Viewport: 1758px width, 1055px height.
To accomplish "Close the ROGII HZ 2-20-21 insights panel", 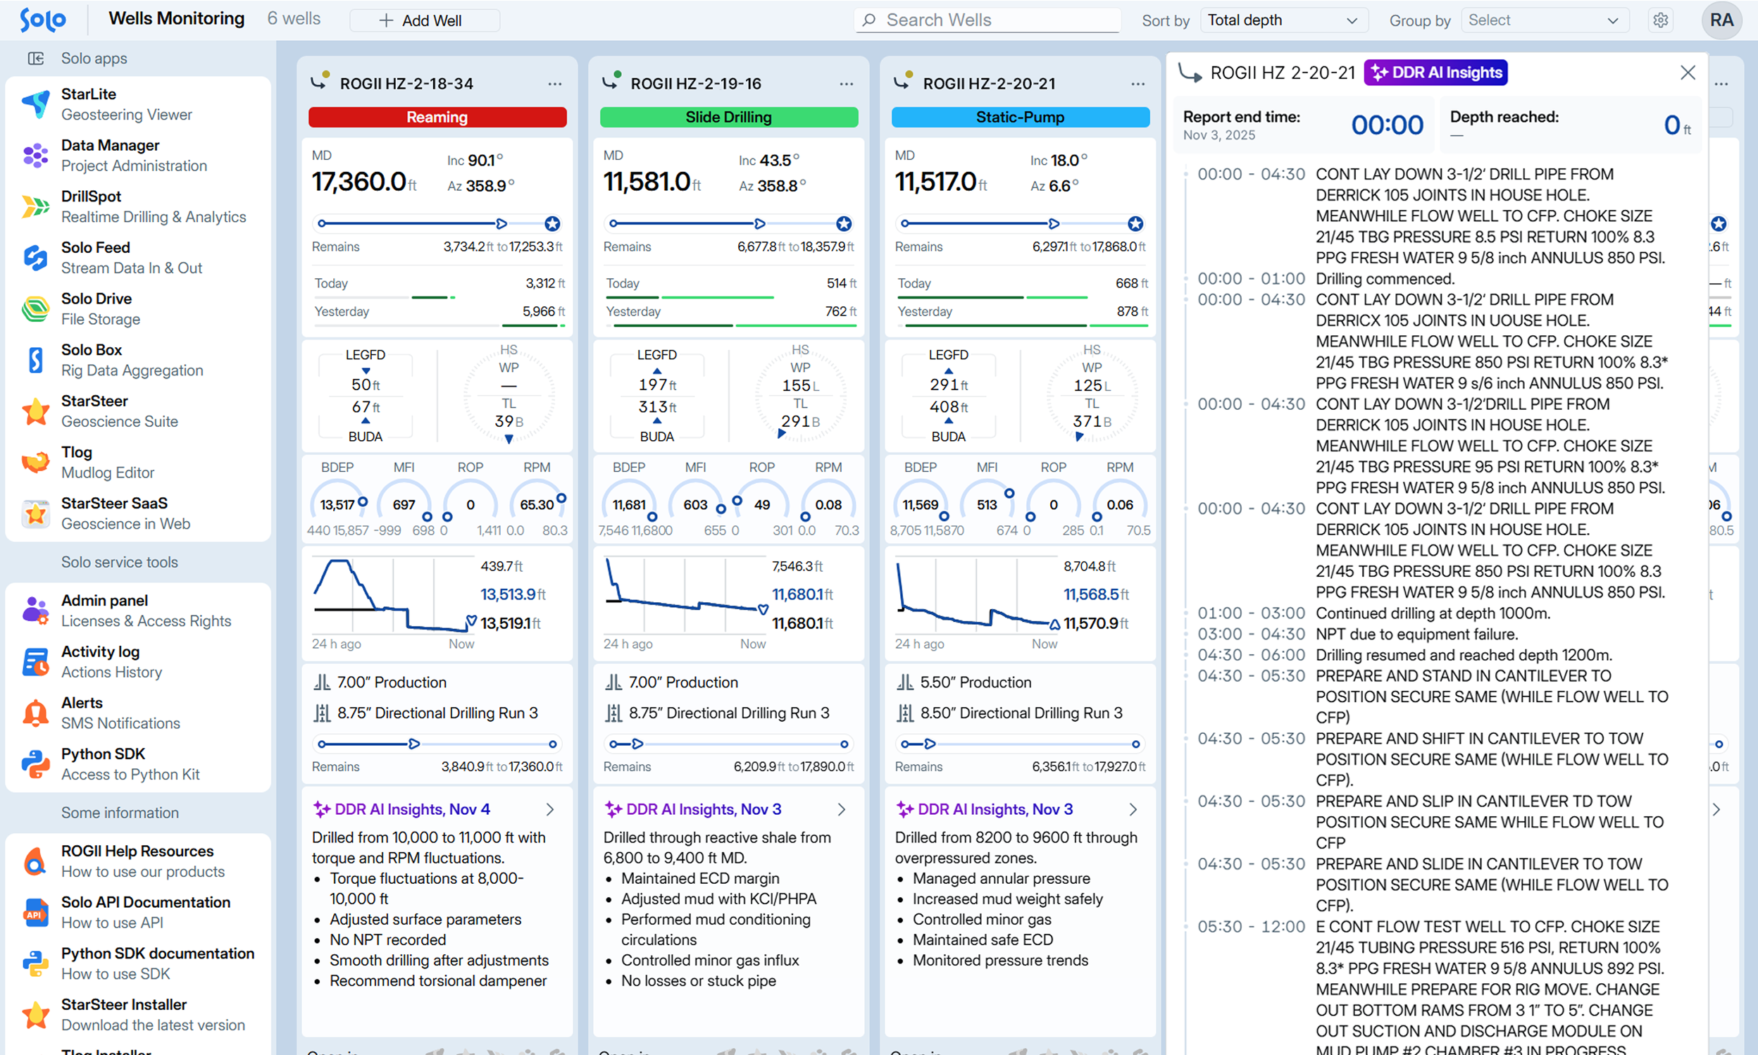I will [x=1688, y=73].
